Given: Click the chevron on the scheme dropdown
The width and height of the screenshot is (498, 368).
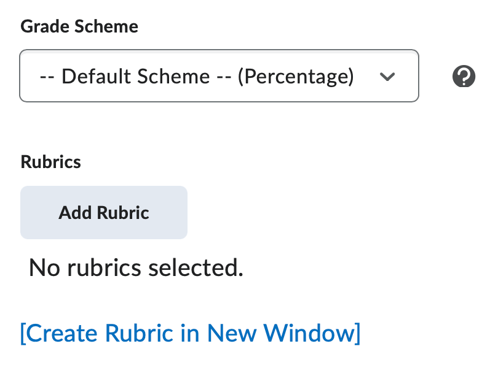Looking at the screenshot, I should (x=388, y=76).
